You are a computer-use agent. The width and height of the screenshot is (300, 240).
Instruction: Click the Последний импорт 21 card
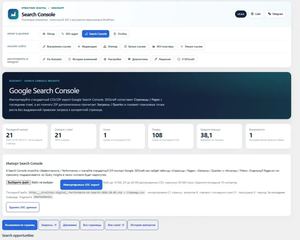25,136
